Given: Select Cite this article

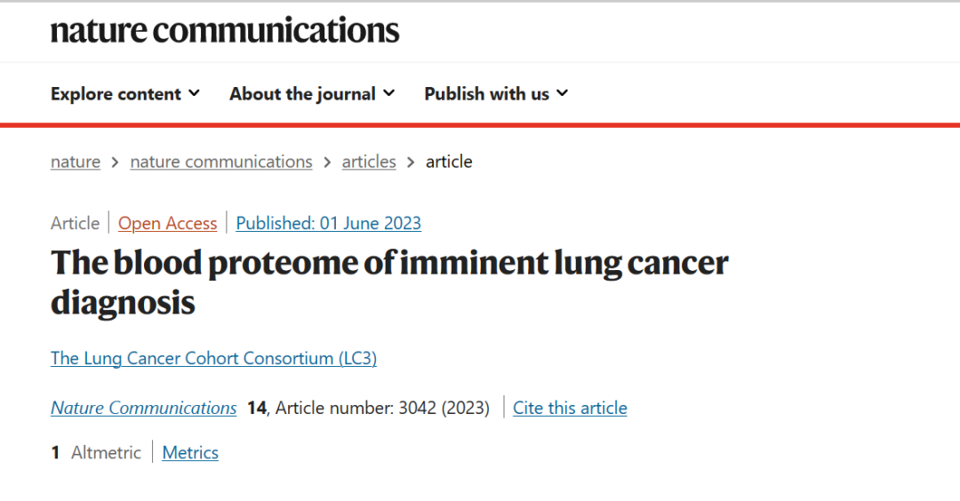Looking at the screenshot, I should click(x=570, y=408).
